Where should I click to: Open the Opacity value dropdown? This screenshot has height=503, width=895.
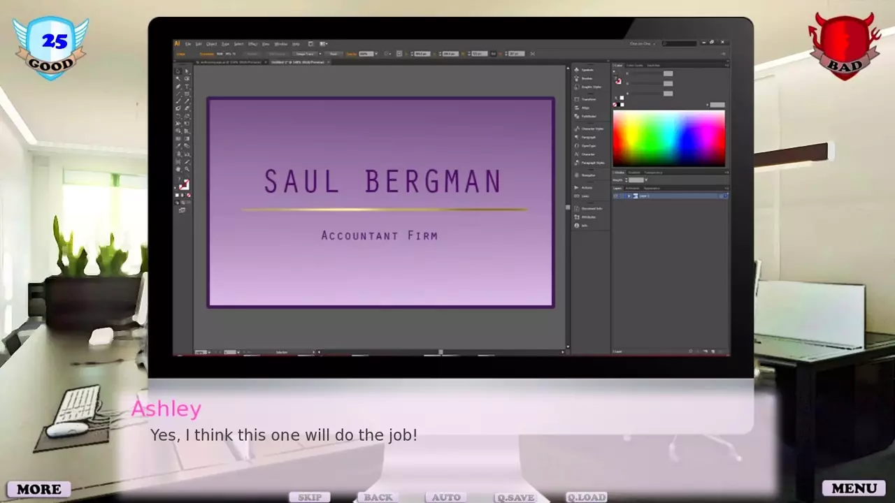[376, 54]
